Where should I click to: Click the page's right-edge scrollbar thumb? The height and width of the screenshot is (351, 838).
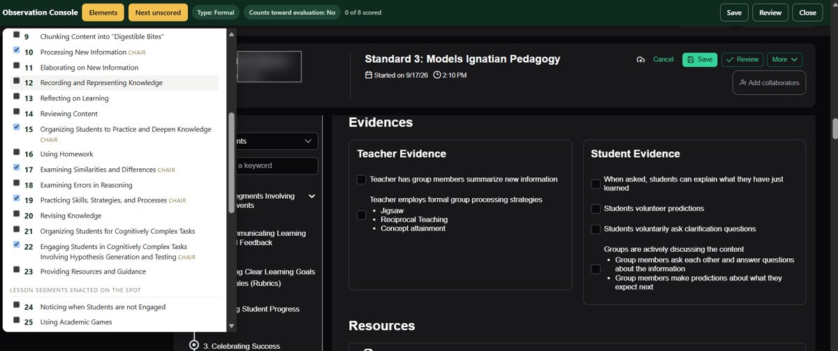(x=835, y=128)
